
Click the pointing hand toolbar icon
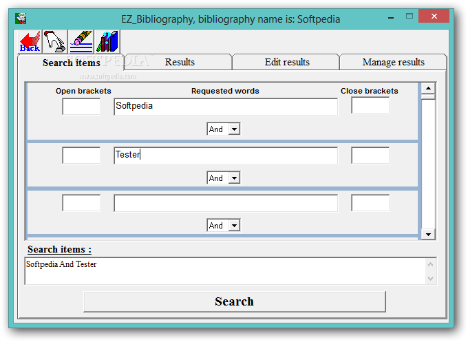tap(55, 41)
